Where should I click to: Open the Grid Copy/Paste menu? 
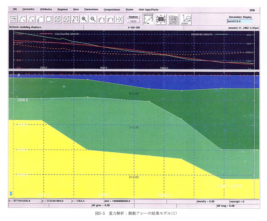[x=148, y=10]
